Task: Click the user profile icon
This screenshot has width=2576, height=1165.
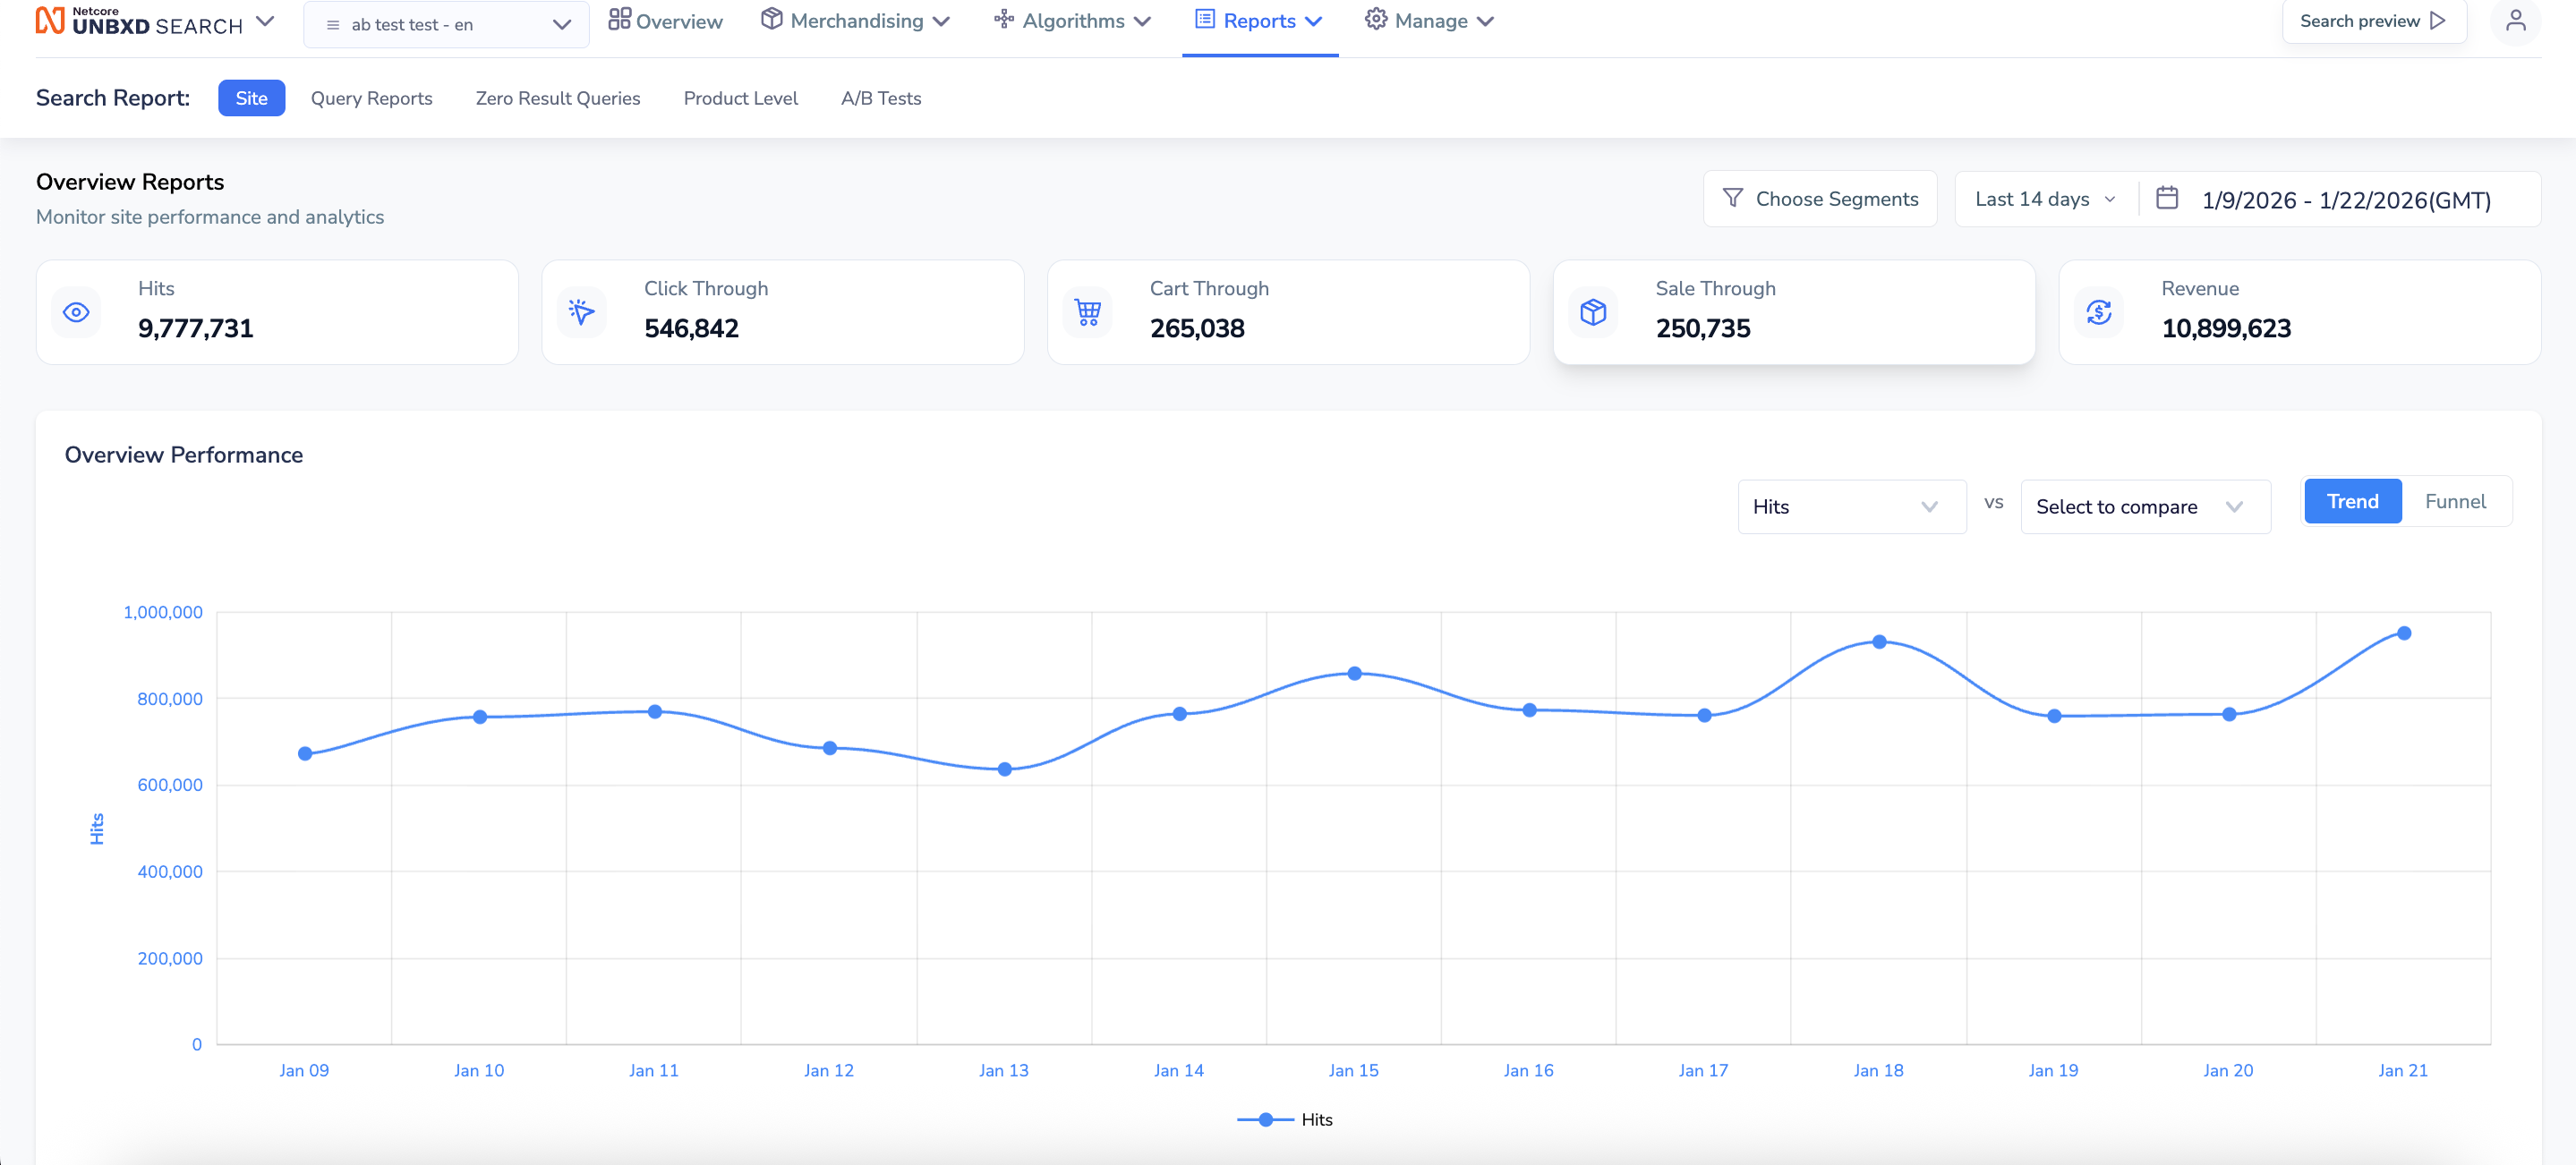Action: (2515, 21)
